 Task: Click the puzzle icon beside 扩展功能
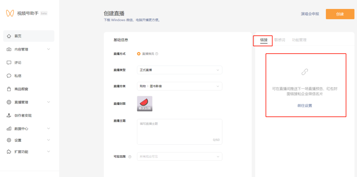(x=9, y=152)
